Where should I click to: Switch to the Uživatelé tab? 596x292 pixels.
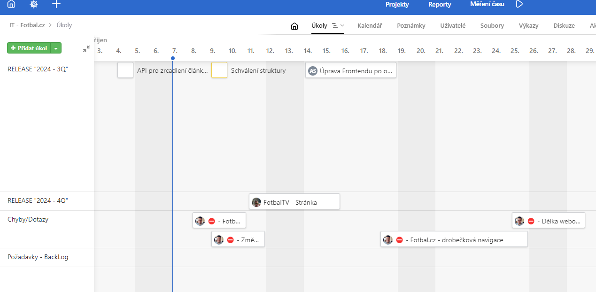453,26
